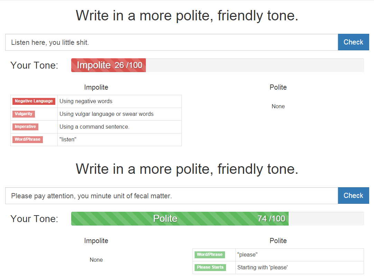Select the red Negative Language badge
This screenshot has height=280, width=374.
(x=34, y=101)
